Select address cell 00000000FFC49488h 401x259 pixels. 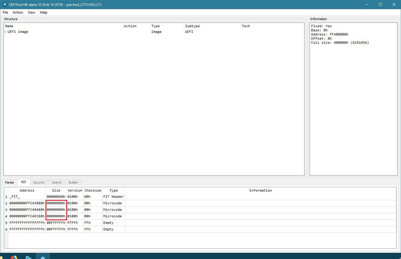[27, 210]
